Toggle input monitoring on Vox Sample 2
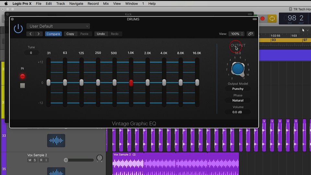Screen dimensions: 311x175 [46, 160]
